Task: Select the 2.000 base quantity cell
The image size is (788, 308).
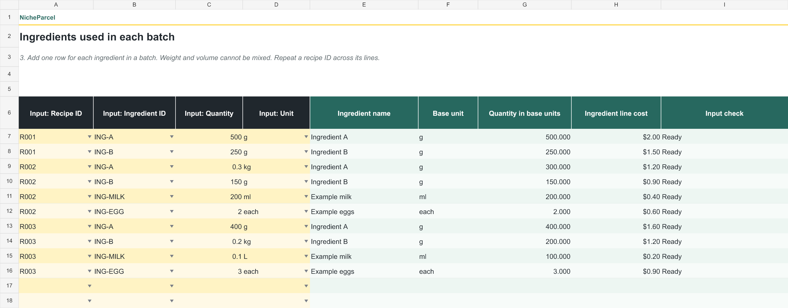Action: tap(525, 212)
